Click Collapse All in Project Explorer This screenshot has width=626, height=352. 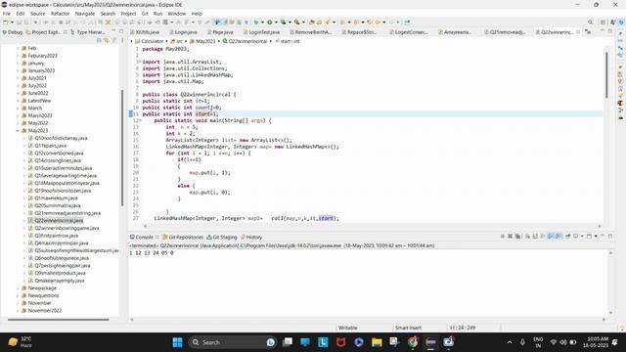pyautogui.click(x=99, y=40)
